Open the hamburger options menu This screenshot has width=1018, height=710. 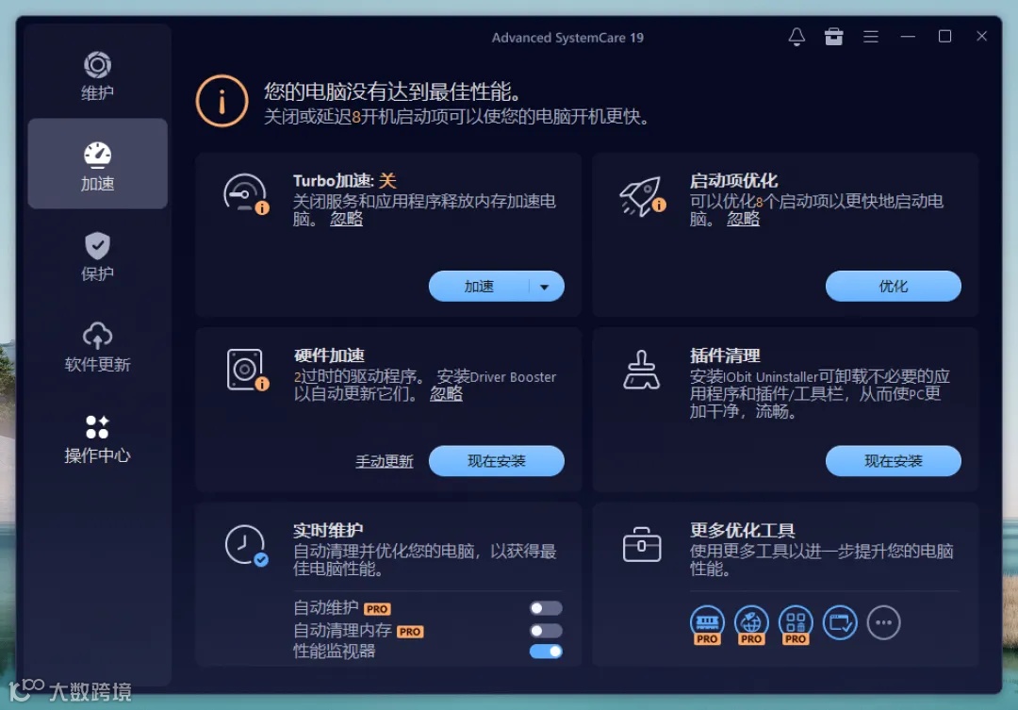pos(871,37)
